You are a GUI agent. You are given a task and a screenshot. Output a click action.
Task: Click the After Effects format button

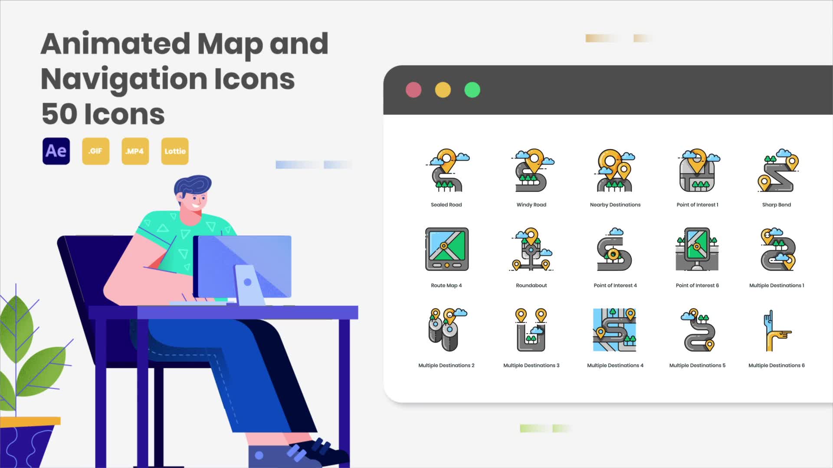coord(56,151)
